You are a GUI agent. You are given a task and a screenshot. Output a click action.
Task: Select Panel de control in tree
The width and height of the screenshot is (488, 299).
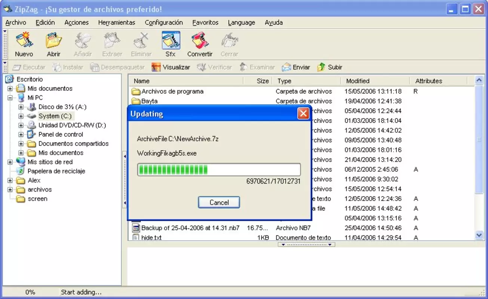[61, 135]
